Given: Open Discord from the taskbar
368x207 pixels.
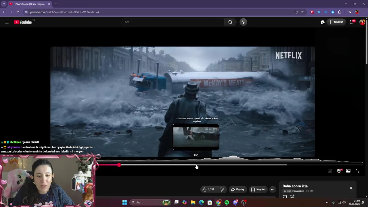Looking at the screenshot, I should point(235,202).
